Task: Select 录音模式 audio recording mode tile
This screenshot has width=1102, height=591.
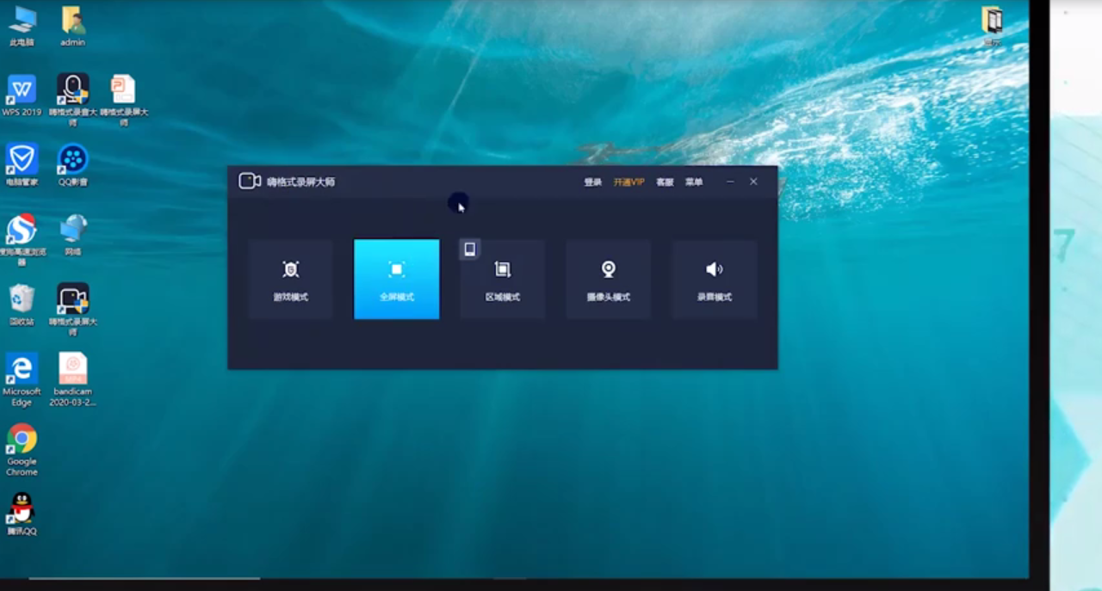Action: click(x=715, y=280)
